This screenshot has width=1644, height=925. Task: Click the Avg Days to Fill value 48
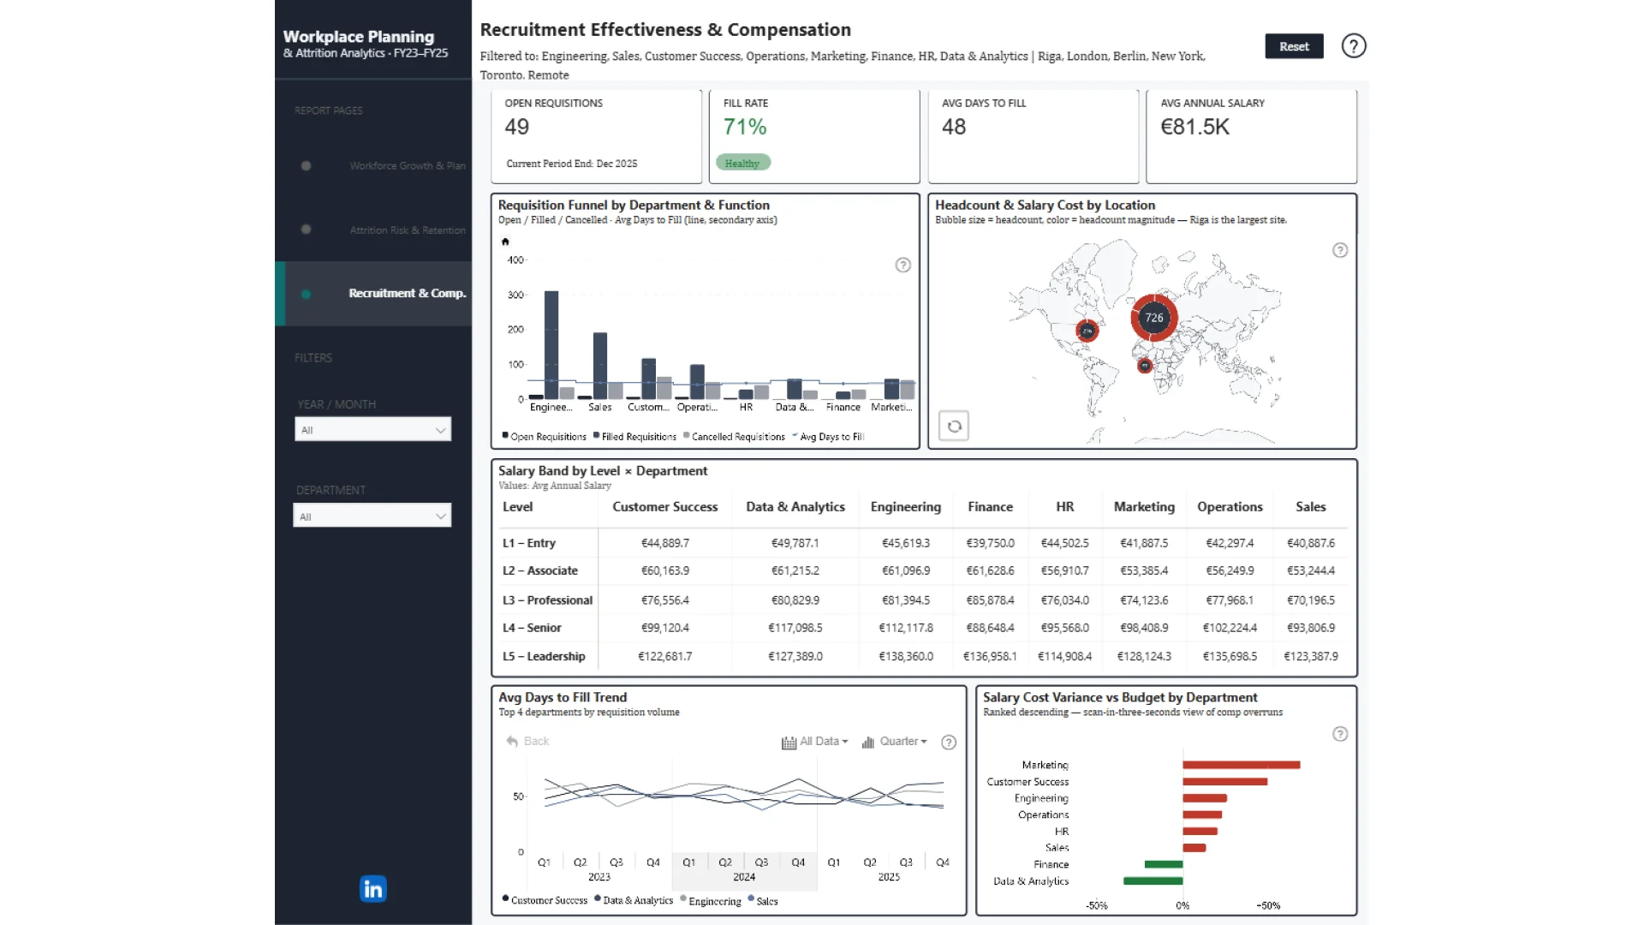[x=954, y=128]
